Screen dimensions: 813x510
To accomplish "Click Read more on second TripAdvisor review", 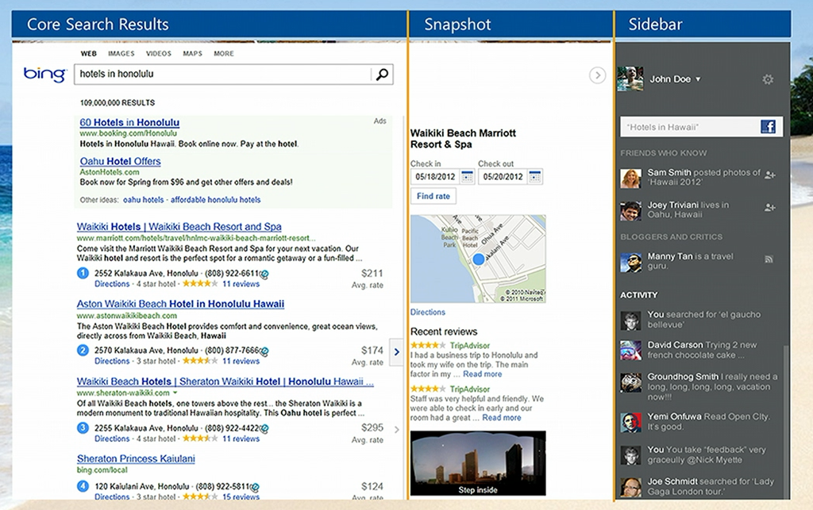I will pos(502,417).
